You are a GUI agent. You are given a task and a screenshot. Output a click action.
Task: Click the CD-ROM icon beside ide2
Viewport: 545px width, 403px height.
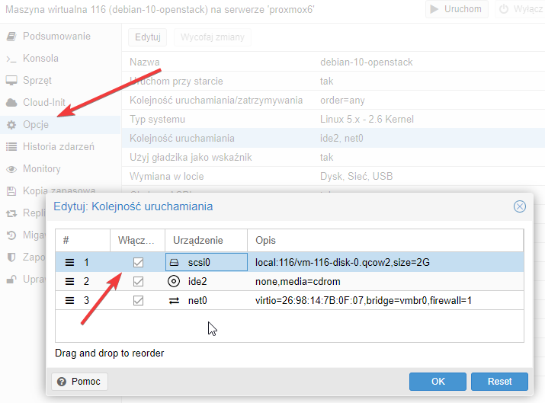point(174,282)
